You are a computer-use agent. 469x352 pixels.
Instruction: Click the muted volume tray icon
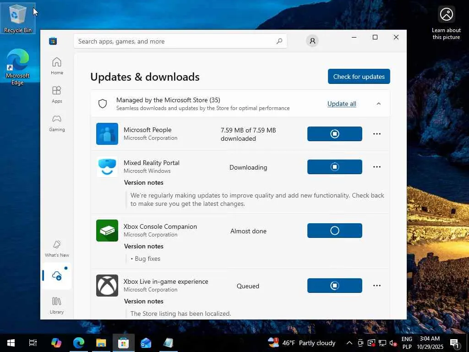click(x=393, y=343)
